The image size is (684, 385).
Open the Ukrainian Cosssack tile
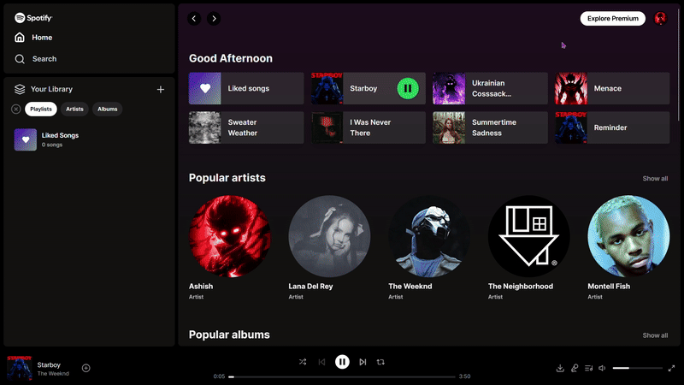(490, 88)
